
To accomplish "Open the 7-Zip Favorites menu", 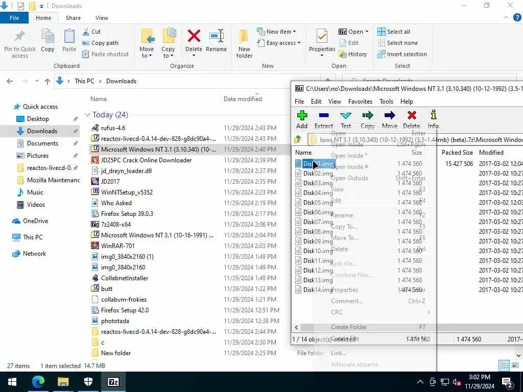I will point(360,102).
